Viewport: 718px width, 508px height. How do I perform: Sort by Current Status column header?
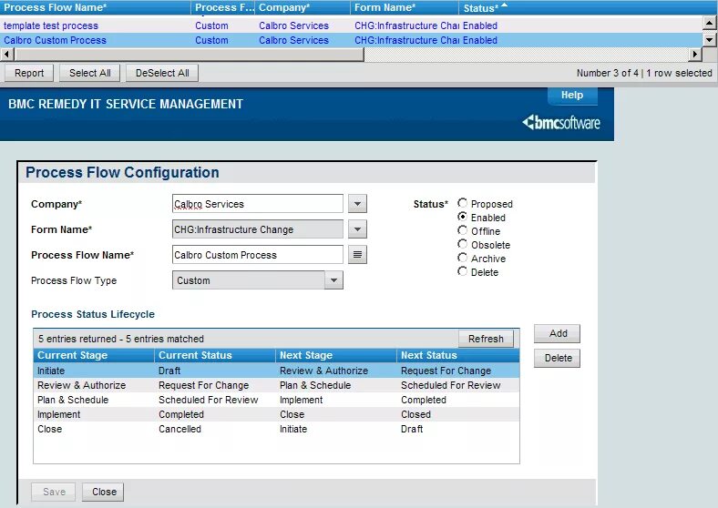215,355
